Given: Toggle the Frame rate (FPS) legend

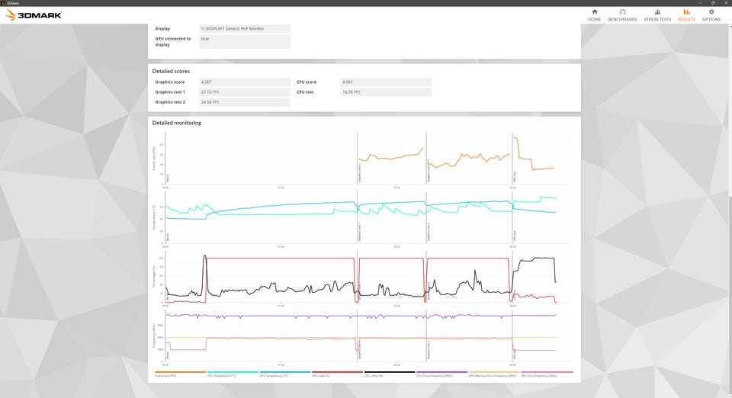Looking at the screenshot, I should pos(180,374).
